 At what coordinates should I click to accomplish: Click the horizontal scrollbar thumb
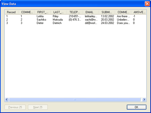pyautogui.click(x=75, y=99)
